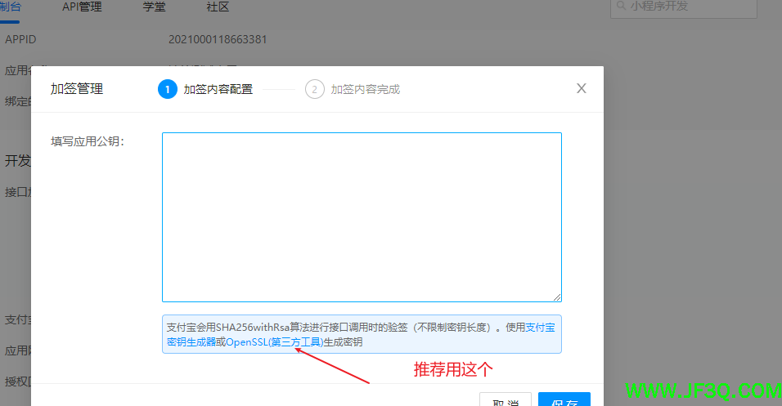
Task: Select the 控制台 tab at top left
Action: (x=11, y=7)
